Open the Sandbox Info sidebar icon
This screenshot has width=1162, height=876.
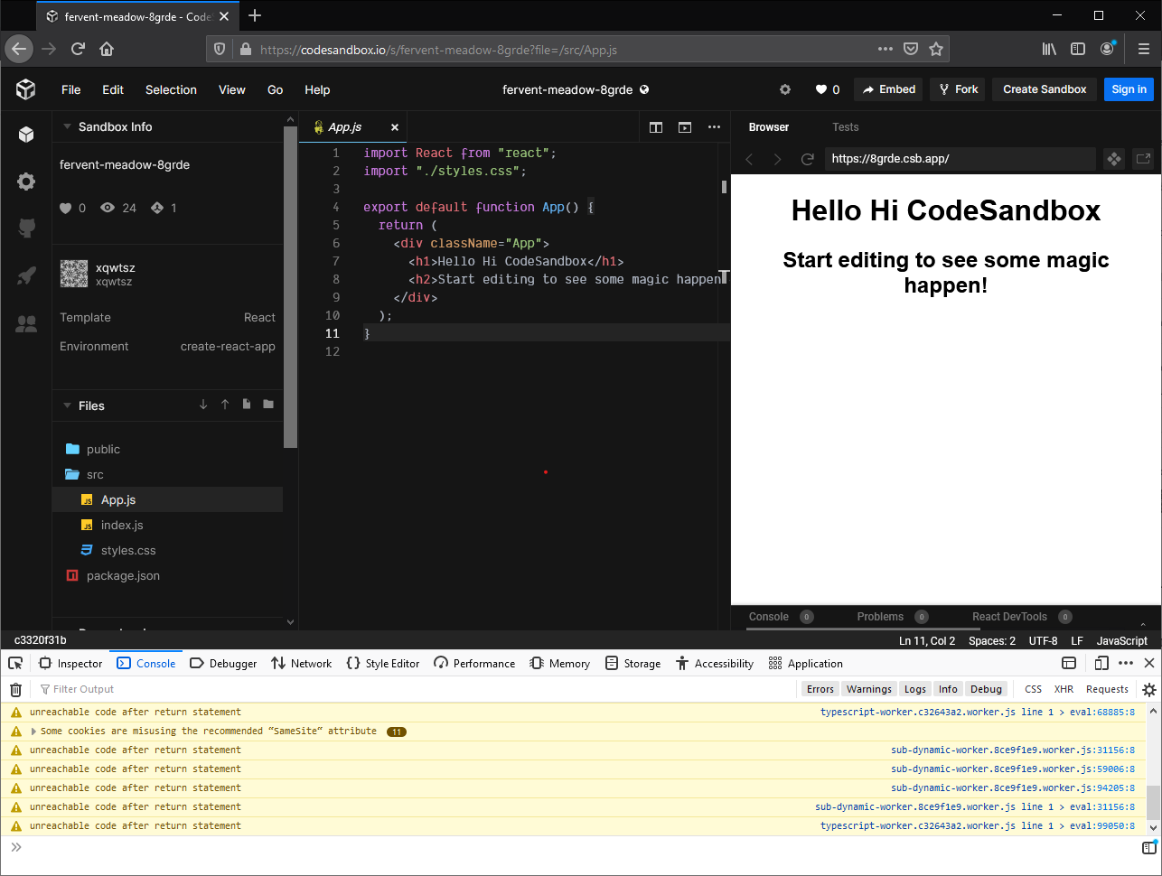tap(26, 135)
